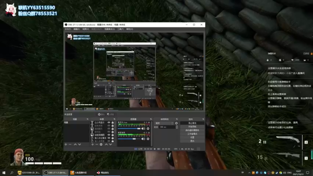Open the 渐变 scene transition dropdown

[164, 123]
